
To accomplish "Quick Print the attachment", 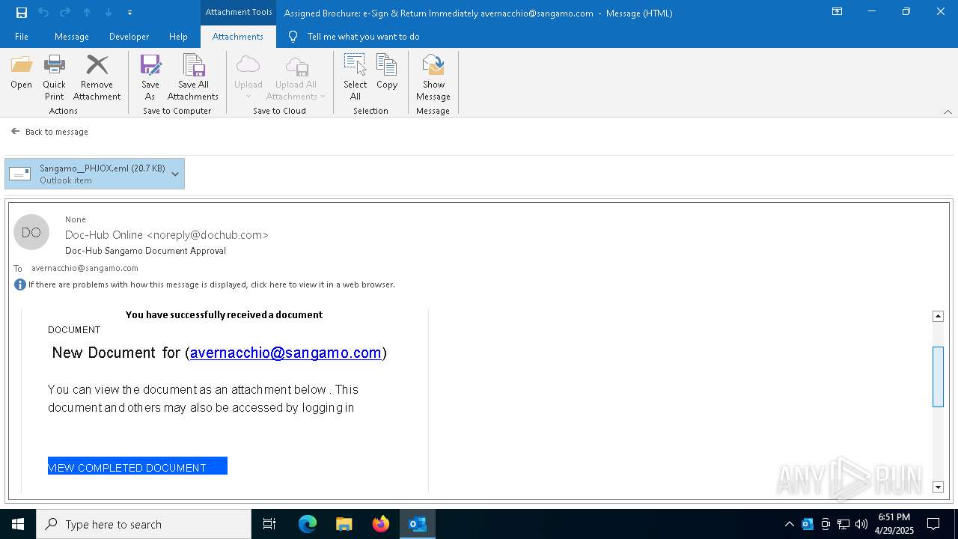I will tap(54, 77).
